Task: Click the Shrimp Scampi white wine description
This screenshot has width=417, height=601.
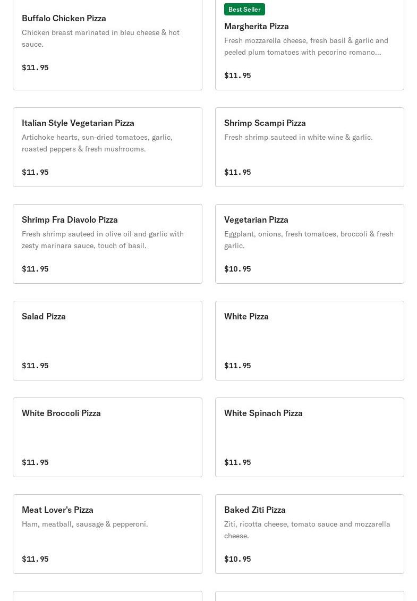Action: pyautogui.click(x=299, y=137)
